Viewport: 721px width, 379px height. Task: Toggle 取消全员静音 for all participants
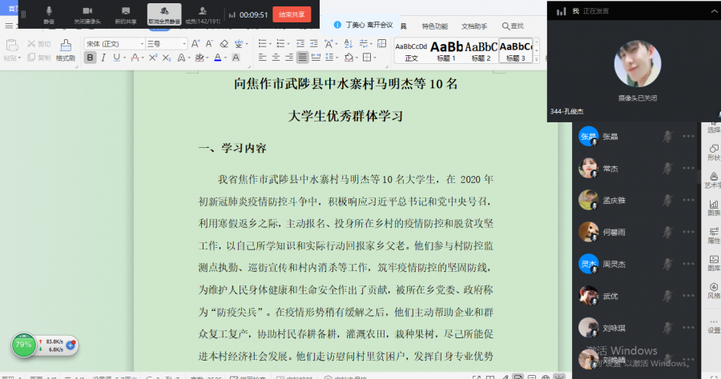click(164, 14)
